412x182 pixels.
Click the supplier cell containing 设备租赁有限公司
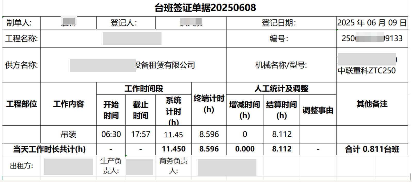(x=133, y=65)
